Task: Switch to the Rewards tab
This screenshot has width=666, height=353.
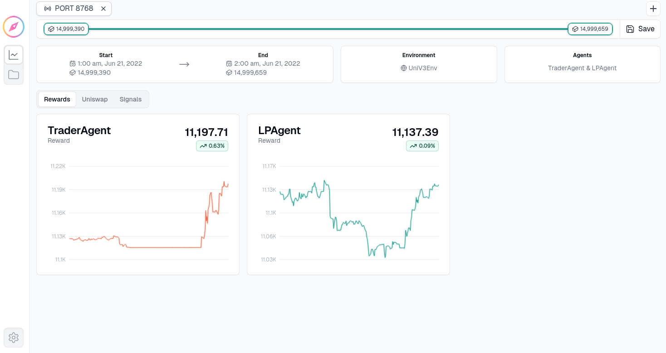Action: coord(57,99)
